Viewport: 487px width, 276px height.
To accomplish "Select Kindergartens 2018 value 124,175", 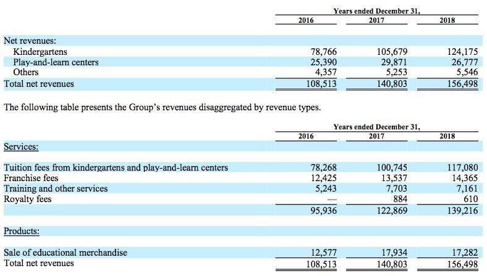I will pyautogui.click(x=463, y=51).
